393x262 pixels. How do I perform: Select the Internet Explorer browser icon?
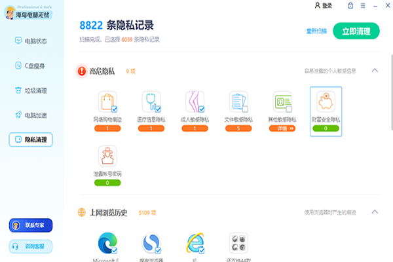pos(195,242)
